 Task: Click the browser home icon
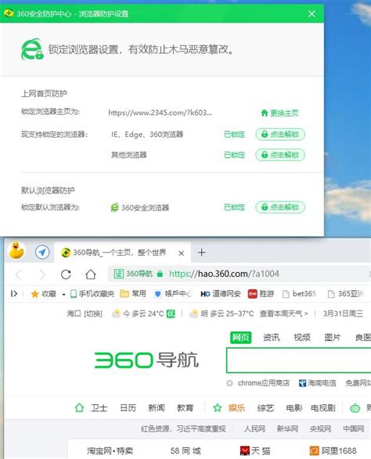(91, 274)
